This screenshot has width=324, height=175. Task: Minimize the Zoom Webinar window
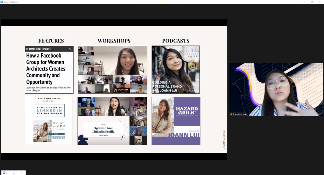(305, 2)
